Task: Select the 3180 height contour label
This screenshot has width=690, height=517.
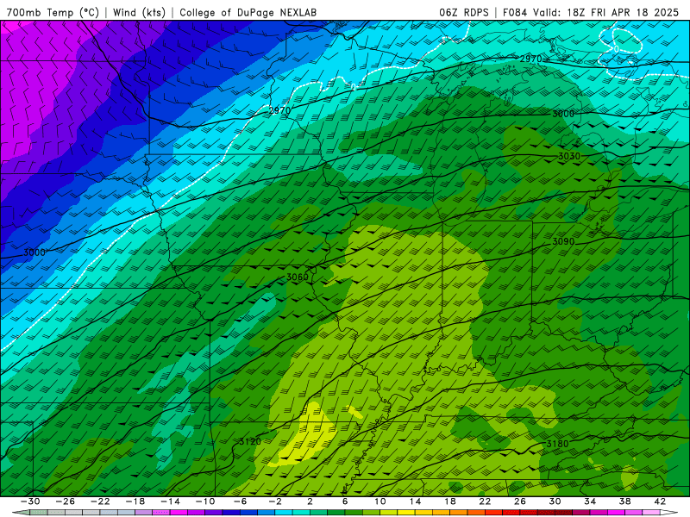Action: tap(557, 444)
